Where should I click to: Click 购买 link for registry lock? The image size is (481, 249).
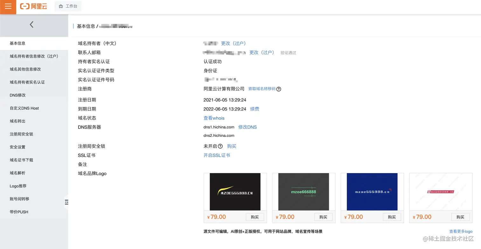pyautogui.click(x=232, y=146)
